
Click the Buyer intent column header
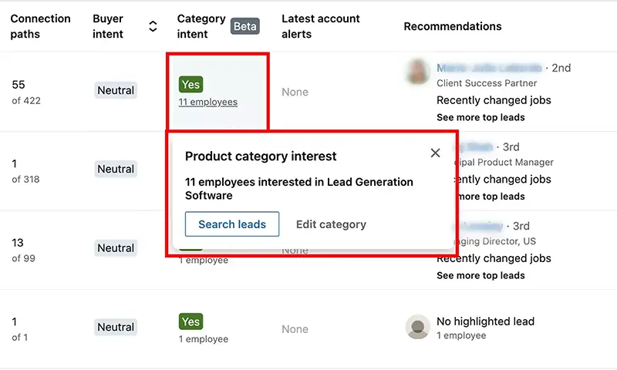point(108,26)
